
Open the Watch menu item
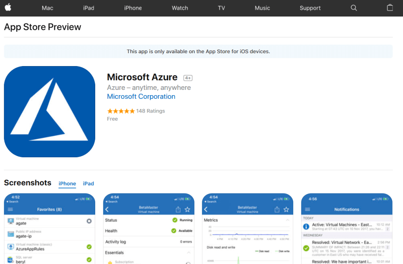pos(180,8)
